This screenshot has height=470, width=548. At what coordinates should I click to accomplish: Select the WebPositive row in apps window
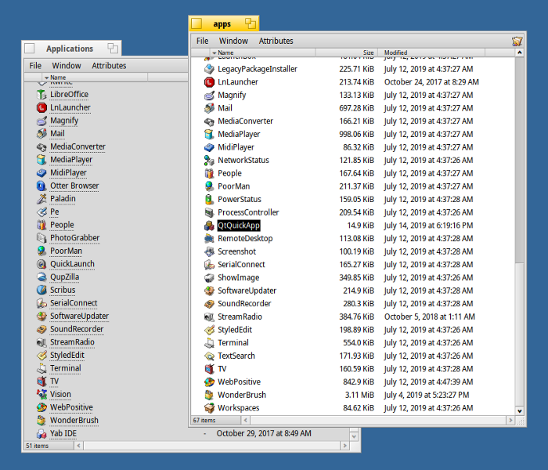click(352, 382)
